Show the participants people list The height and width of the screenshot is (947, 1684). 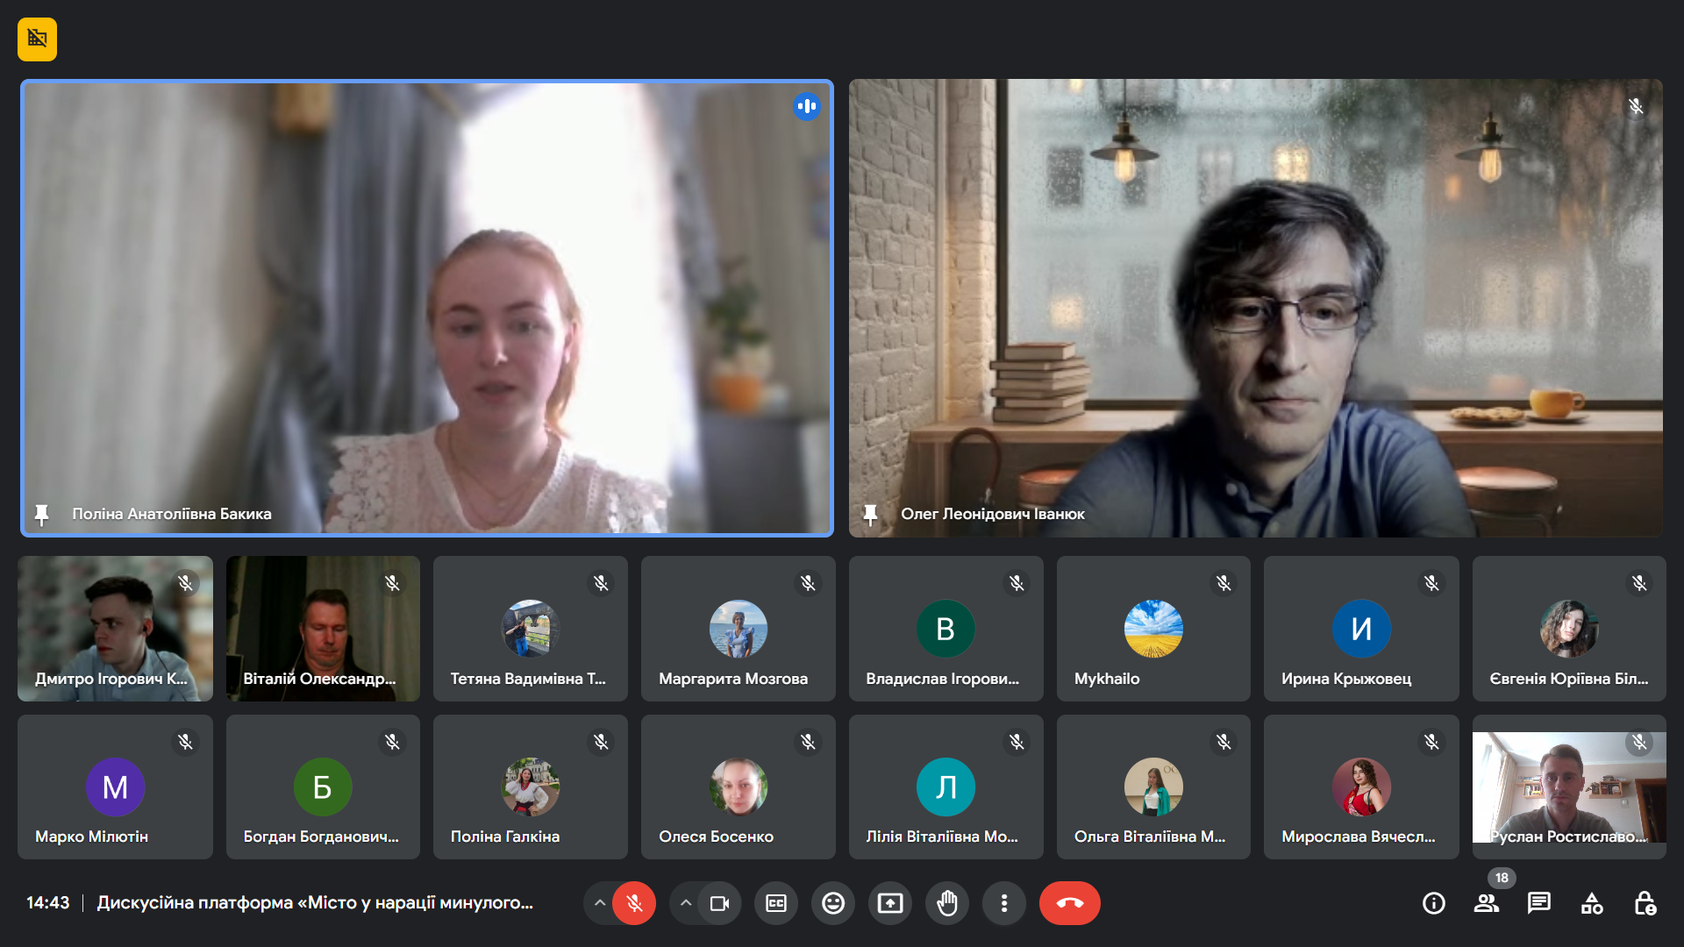(1486, 903)
